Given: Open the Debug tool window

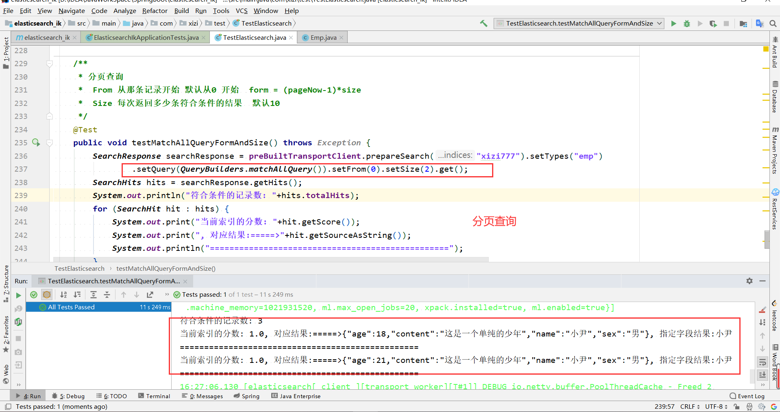Looking at the screenshot, I should coord(68,396).
